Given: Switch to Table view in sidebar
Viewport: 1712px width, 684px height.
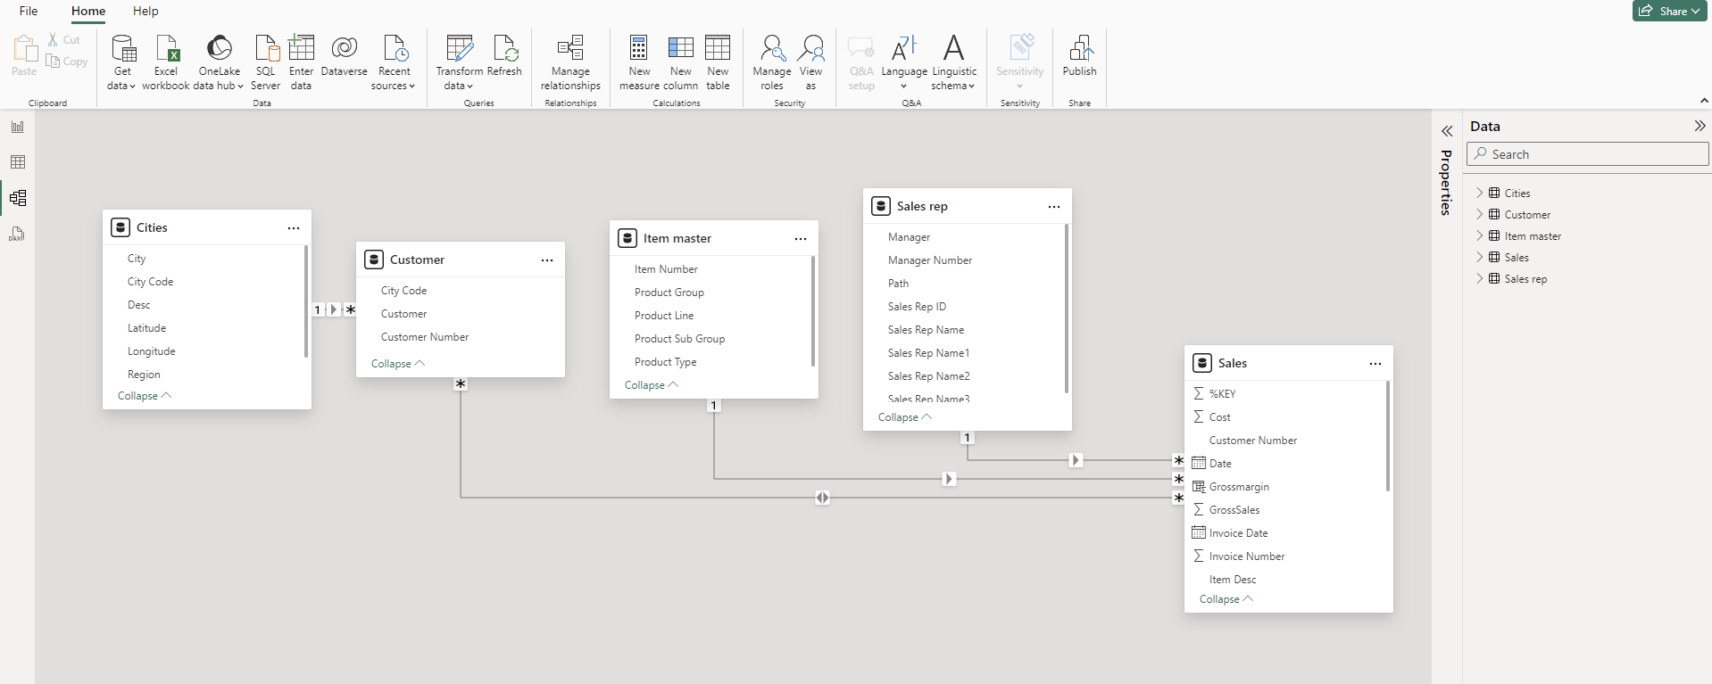Looking at the screenshot, I should [x=18, y=162].
